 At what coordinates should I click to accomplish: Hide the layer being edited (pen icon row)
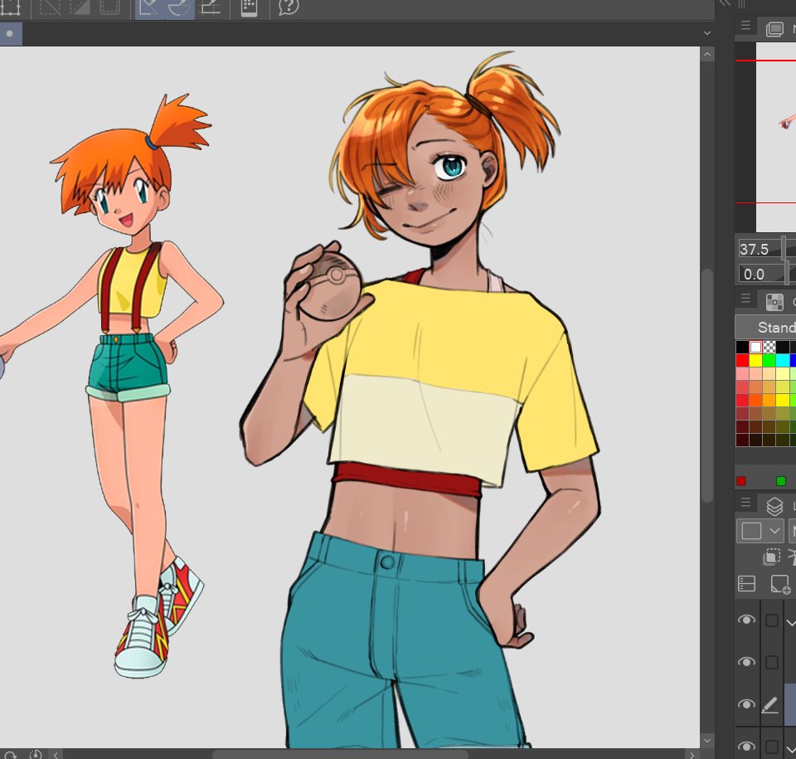(746, 704)
